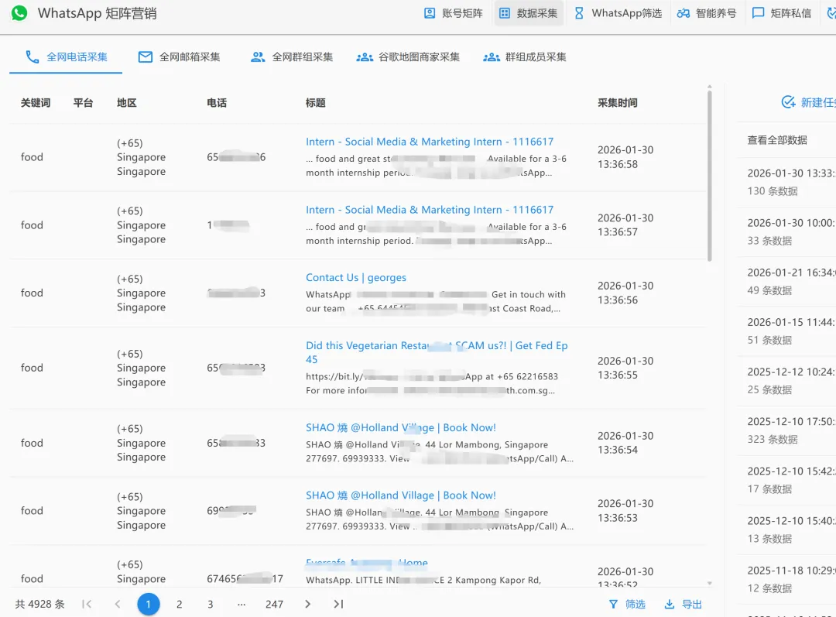This screenshot has height=617, width=836.
Task: Go to next page arrow
Action: pos(307,604)
